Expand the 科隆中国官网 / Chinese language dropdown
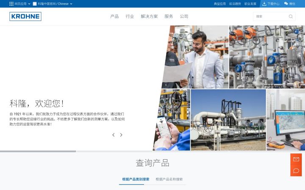Image resolution: width=305 pixels, height=190 pixels. pyautogui.click(x=71, y=4)
